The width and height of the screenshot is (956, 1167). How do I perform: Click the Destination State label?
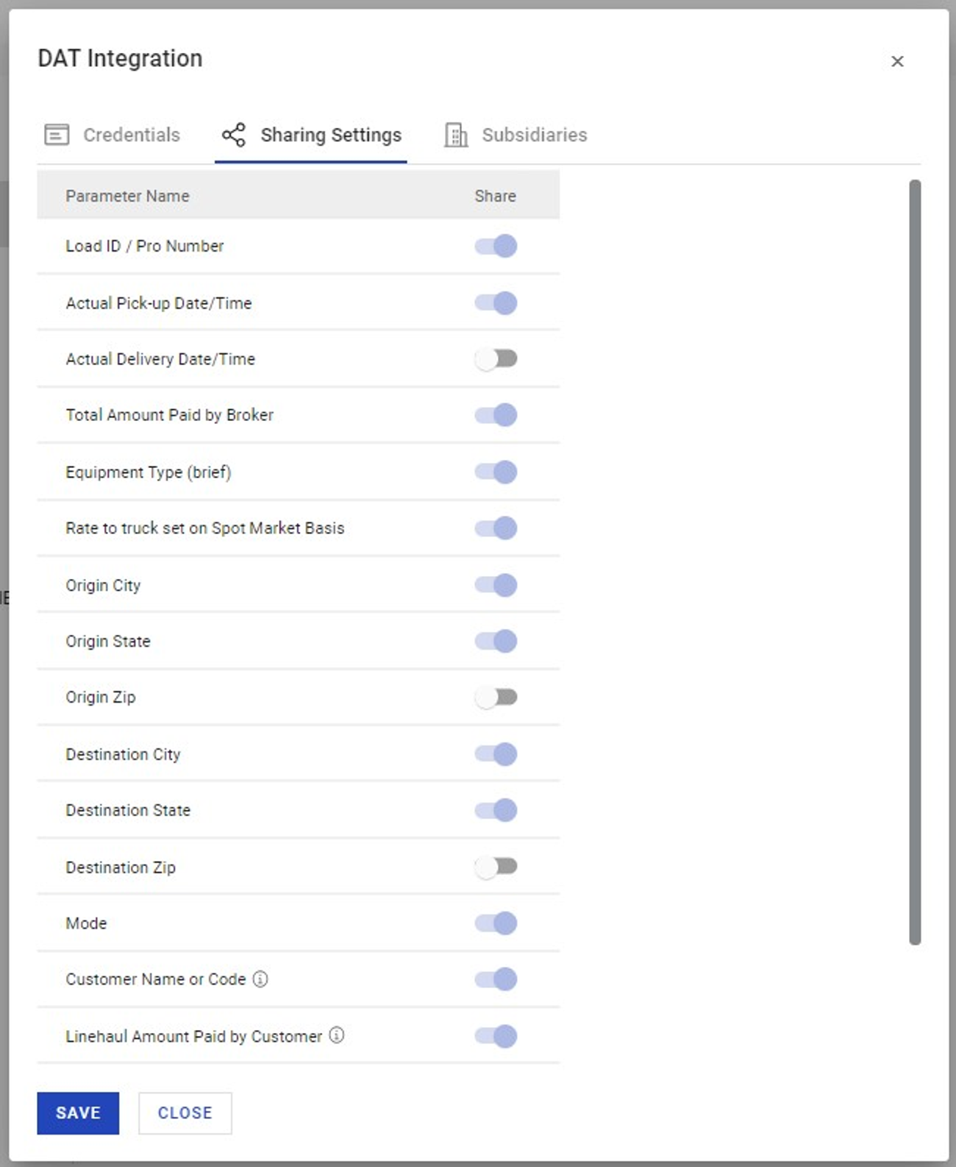(x=128, y=810)
